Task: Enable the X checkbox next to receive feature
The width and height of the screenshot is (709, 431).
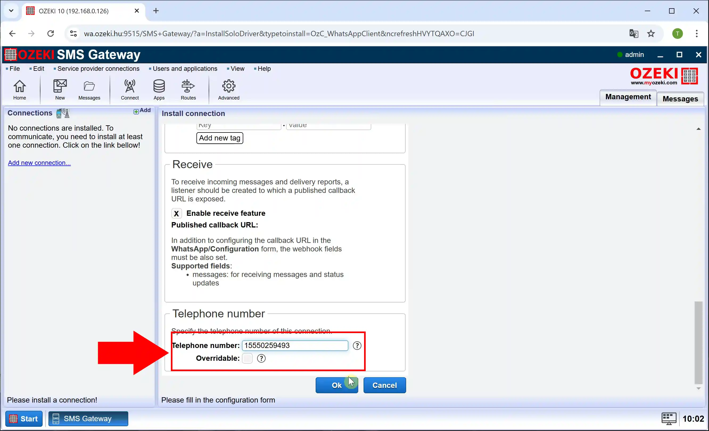Action: 176,213
